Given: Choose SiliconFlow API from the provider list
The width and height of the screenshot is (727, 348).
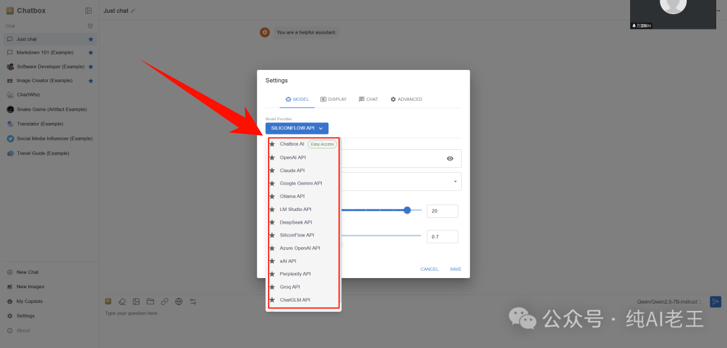Looking at the screenshot, I should (304, 235).
